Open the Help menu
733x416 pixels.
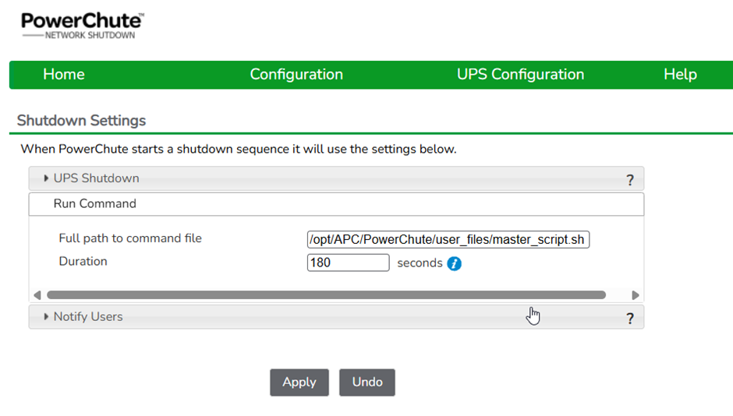click(x=680, y=74)
